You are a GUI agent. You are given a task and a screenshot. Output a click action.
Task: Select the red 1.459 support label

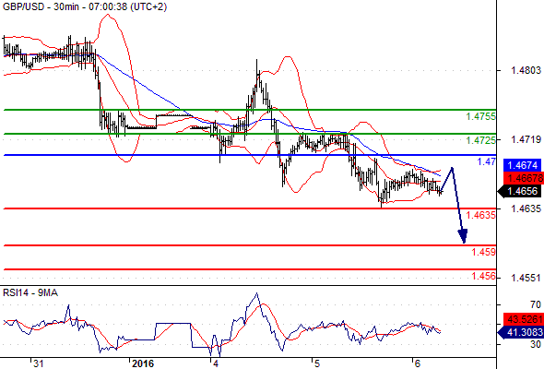[484, 252]
